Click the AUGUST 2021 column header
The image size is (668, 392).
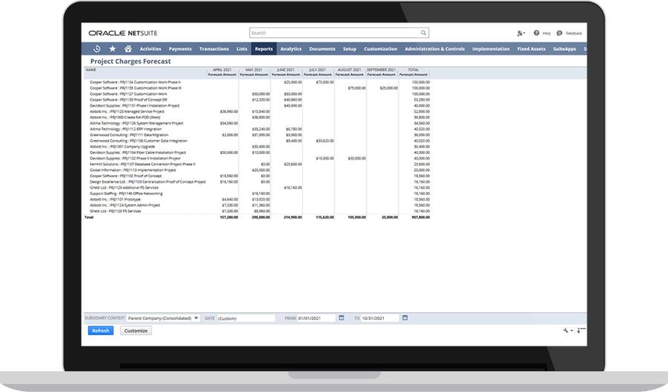coord(350,70)
